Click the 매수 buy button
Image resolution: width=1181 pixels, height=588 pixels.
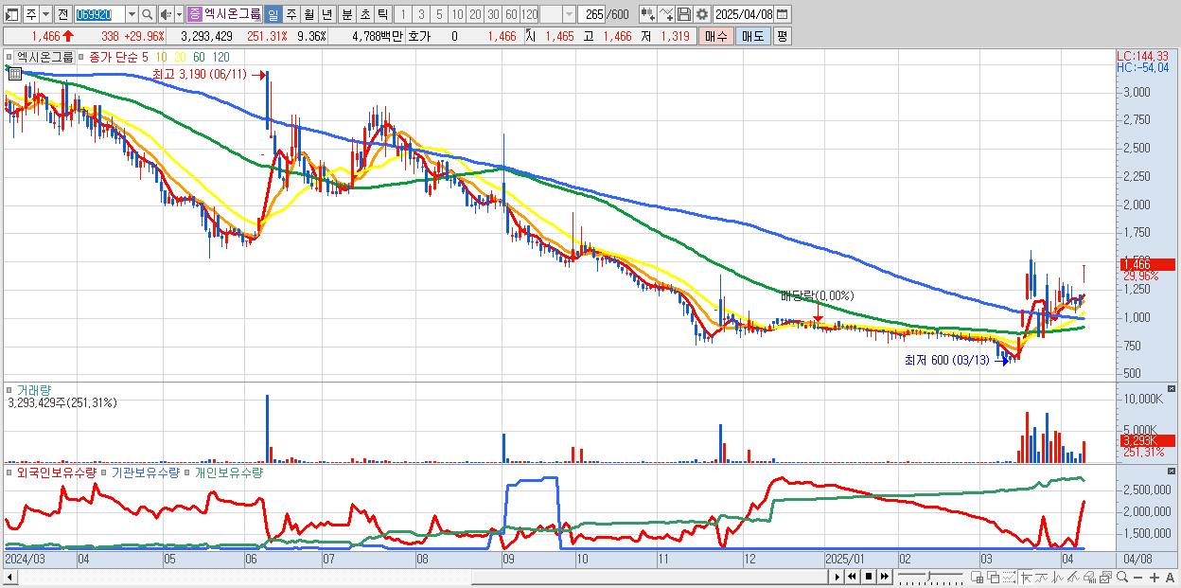716,36
